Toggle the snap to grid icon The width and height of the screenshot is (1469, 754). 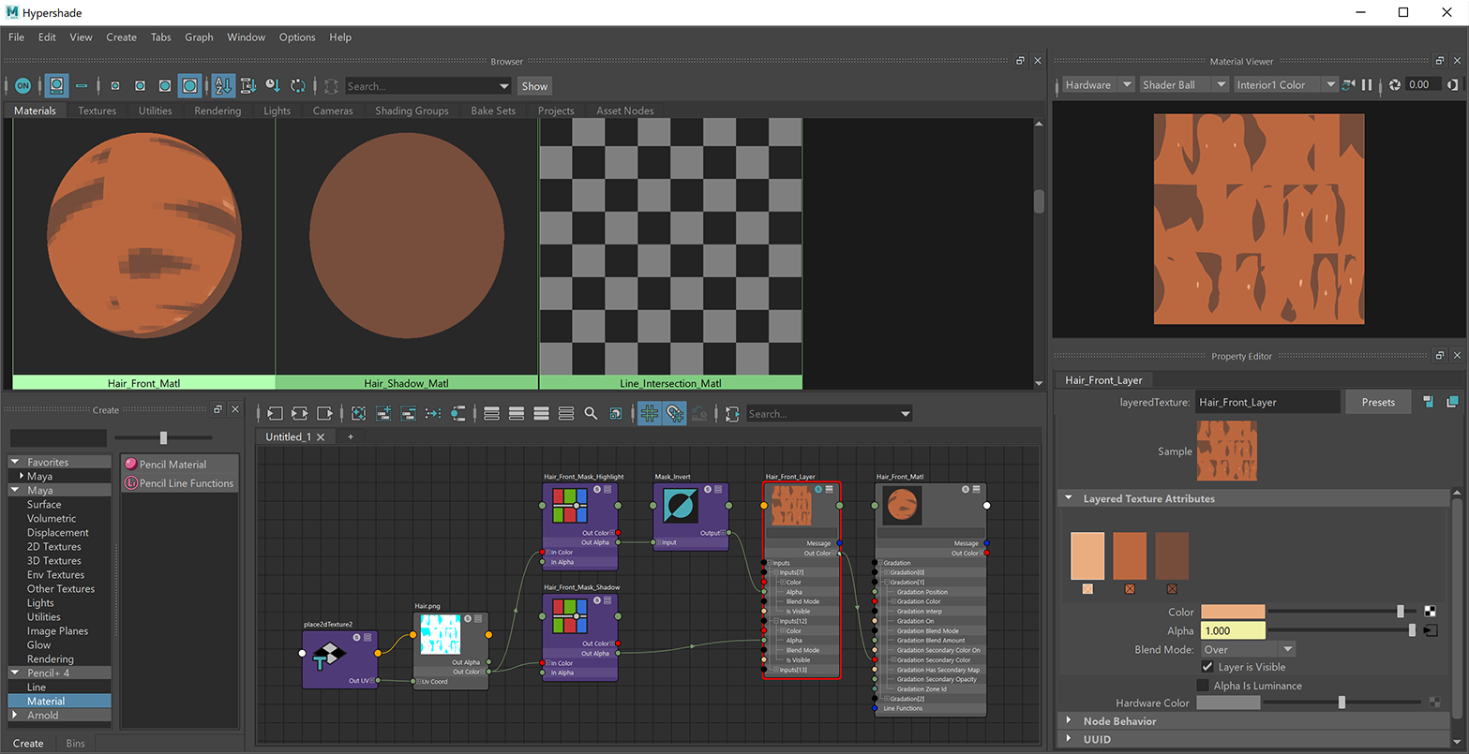[674, 413]
